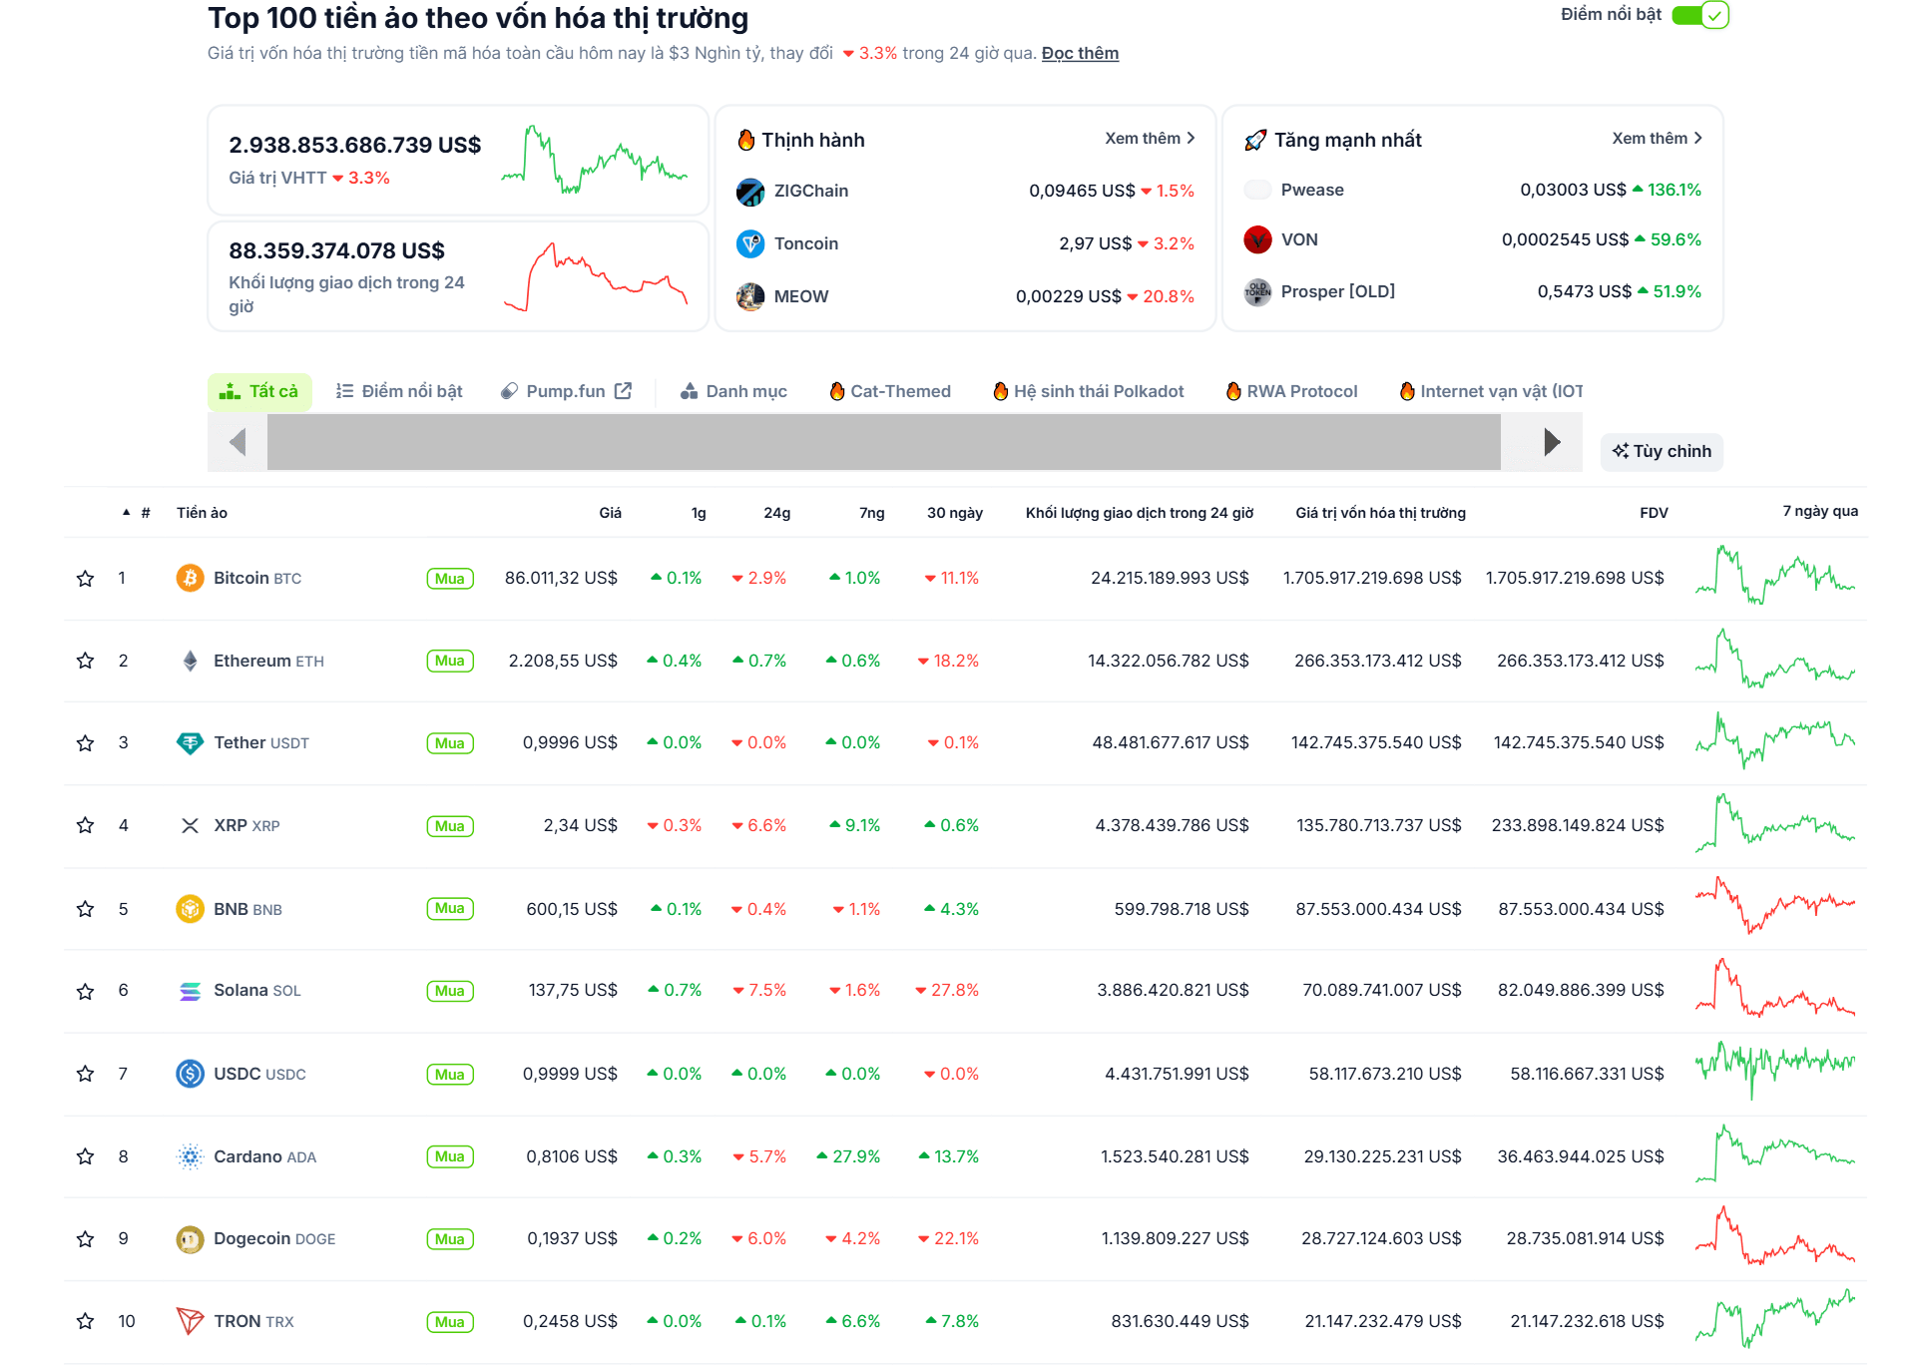Sort by the 30 ngày column header
The width and height of the screenshot is (1917, 1366).
coord(954,513)
